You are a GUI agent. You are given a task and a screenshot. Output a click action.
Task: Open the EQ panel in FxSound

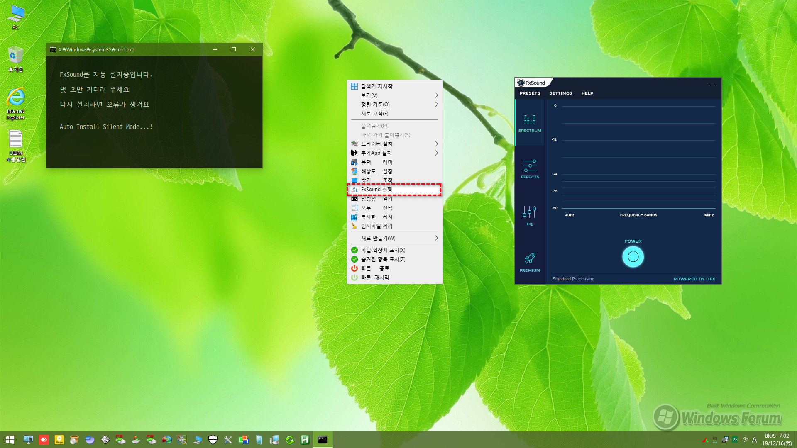pyautogui.click(x=530, y=216)
